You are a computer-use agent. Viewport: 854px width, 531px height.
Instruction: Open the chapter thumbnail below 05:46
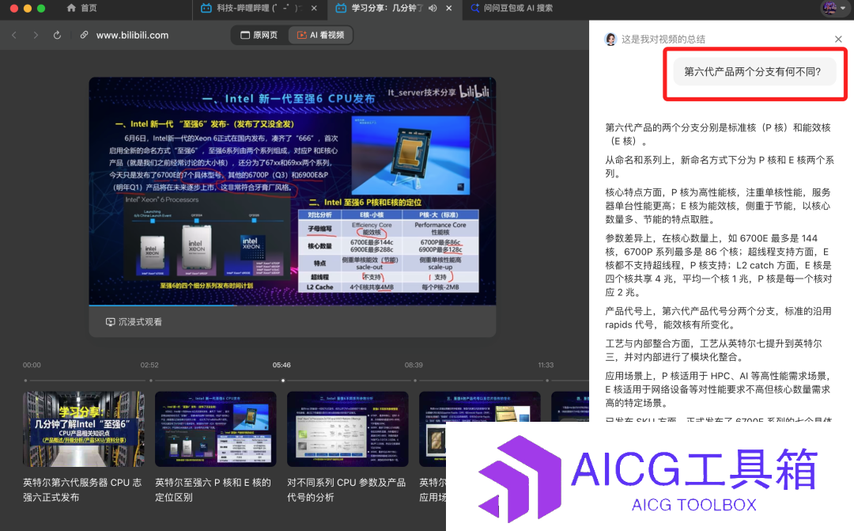tap(347, 428)
